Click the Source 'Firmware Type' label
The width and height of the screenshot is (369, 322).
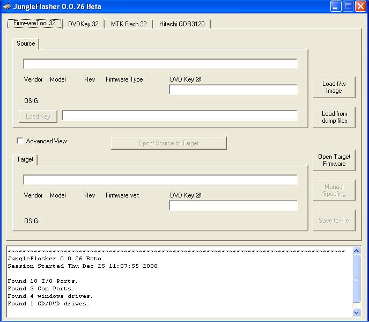tap(124, 79)
